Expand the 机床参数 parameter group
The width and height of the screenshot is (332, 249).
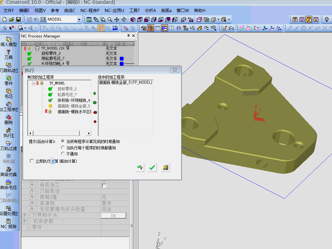pyautogui.click(x=29, y=222)
